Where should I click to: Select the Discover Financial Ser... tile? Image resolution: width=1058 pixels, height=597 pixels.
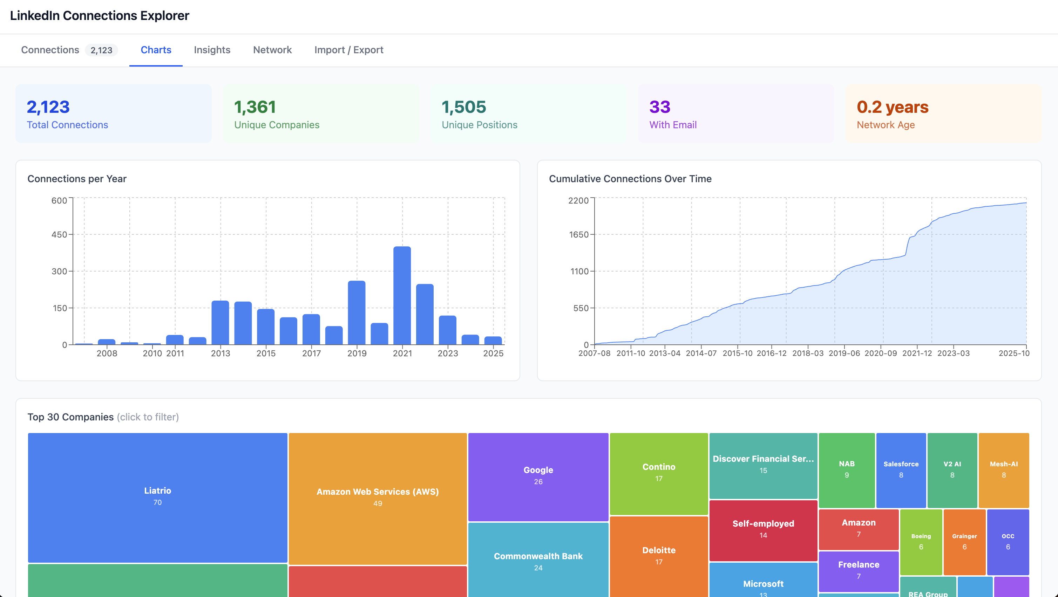(x=763, y=466)
